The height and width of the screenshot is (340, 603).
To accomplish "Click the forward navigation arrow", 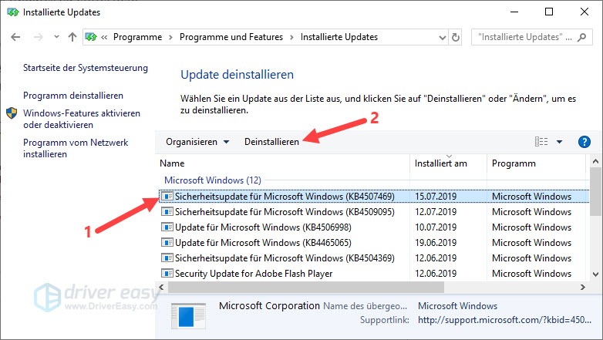I will 38,37.
